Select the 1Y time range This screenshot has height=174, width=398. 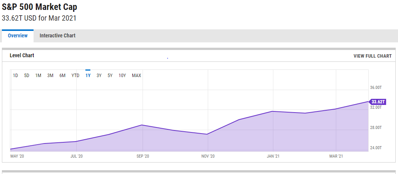[88, 76]
